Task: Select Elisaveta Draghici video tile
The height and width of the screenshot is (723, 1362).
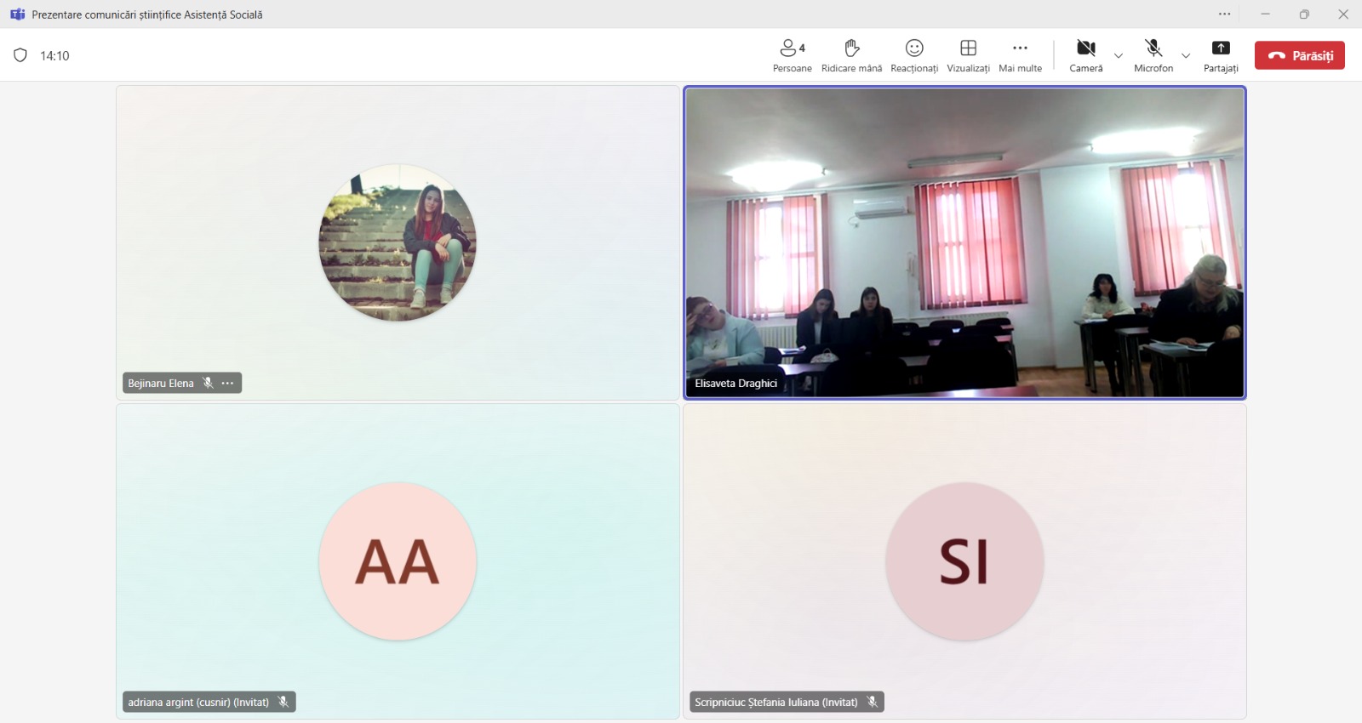Action: click(x=964, y=242)
